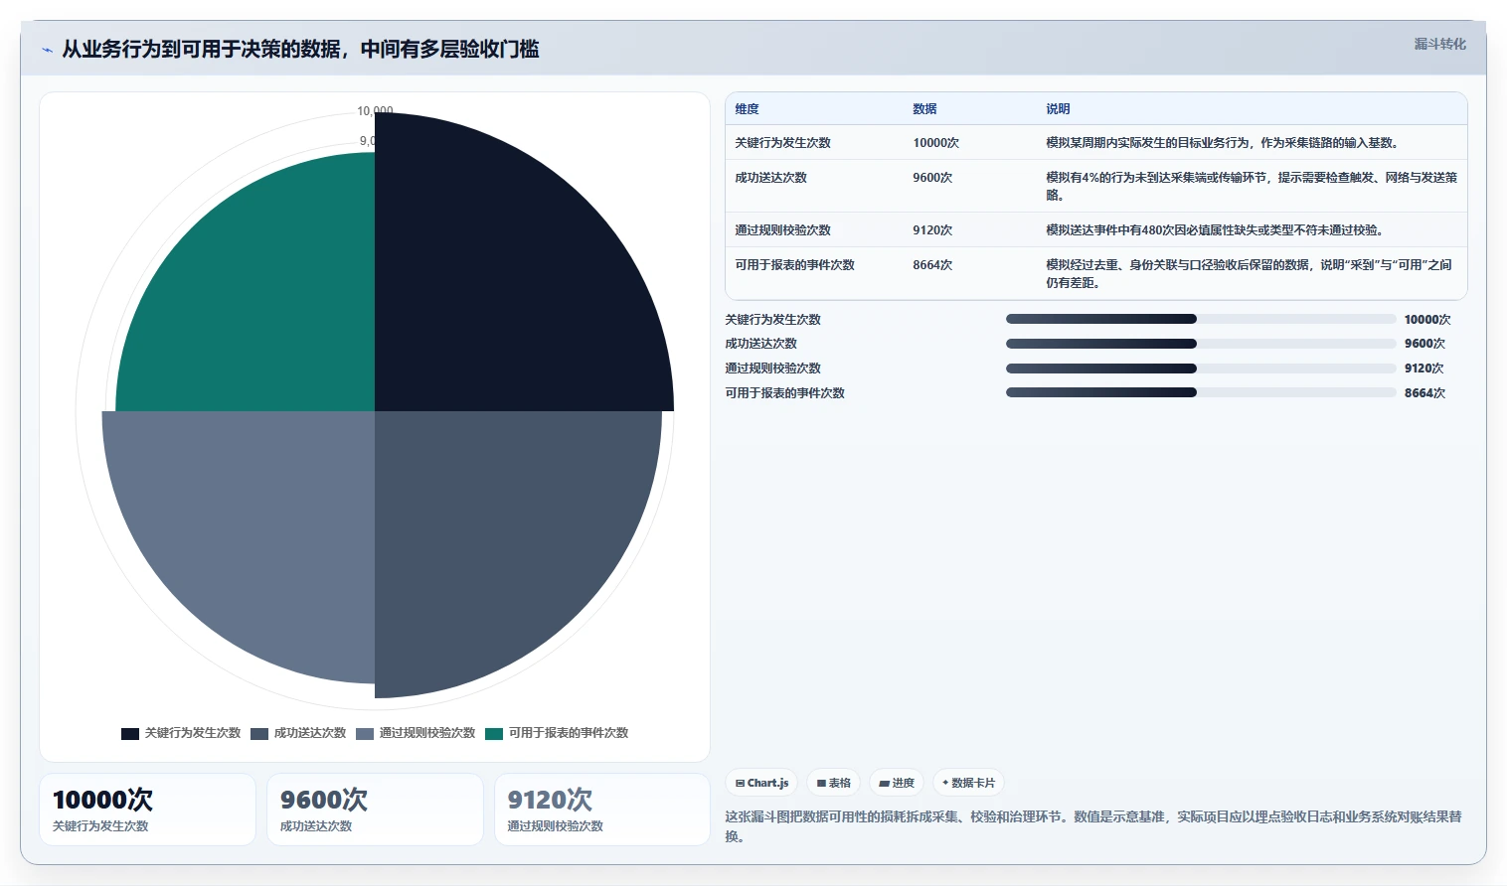Select table cell 关键行为发生次数

(x=782, y=143)
